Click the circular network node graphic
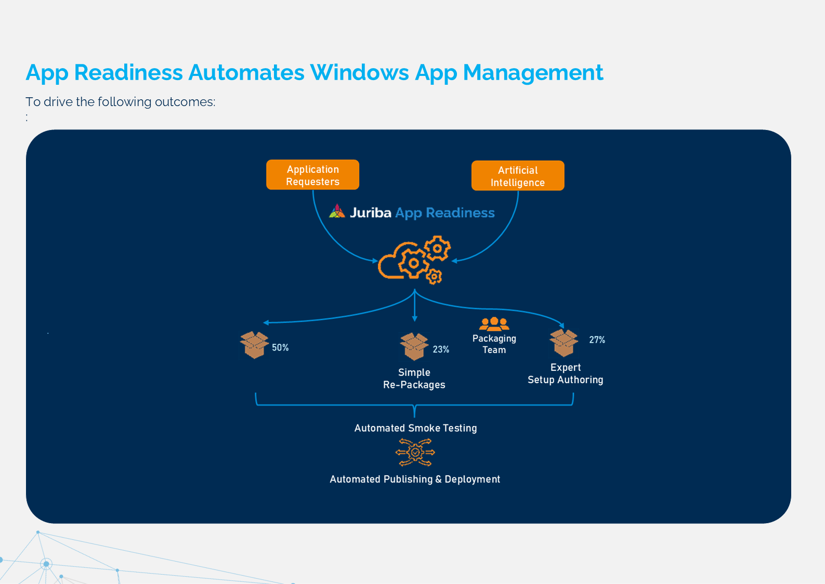The image size is (825, 584). click(x=46, y=564)
